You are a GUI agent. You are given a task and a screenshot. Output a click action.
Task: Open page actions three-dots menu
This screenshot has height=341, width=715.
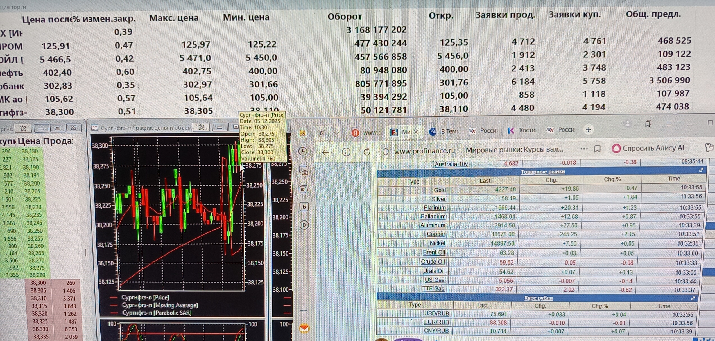(x=584, y=149)
